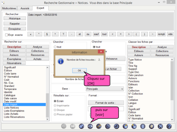Click the crossed-arrows shuffle icon in bottom toolbar
Viewport: 177px width, 132px height.
tap(99, 126)
